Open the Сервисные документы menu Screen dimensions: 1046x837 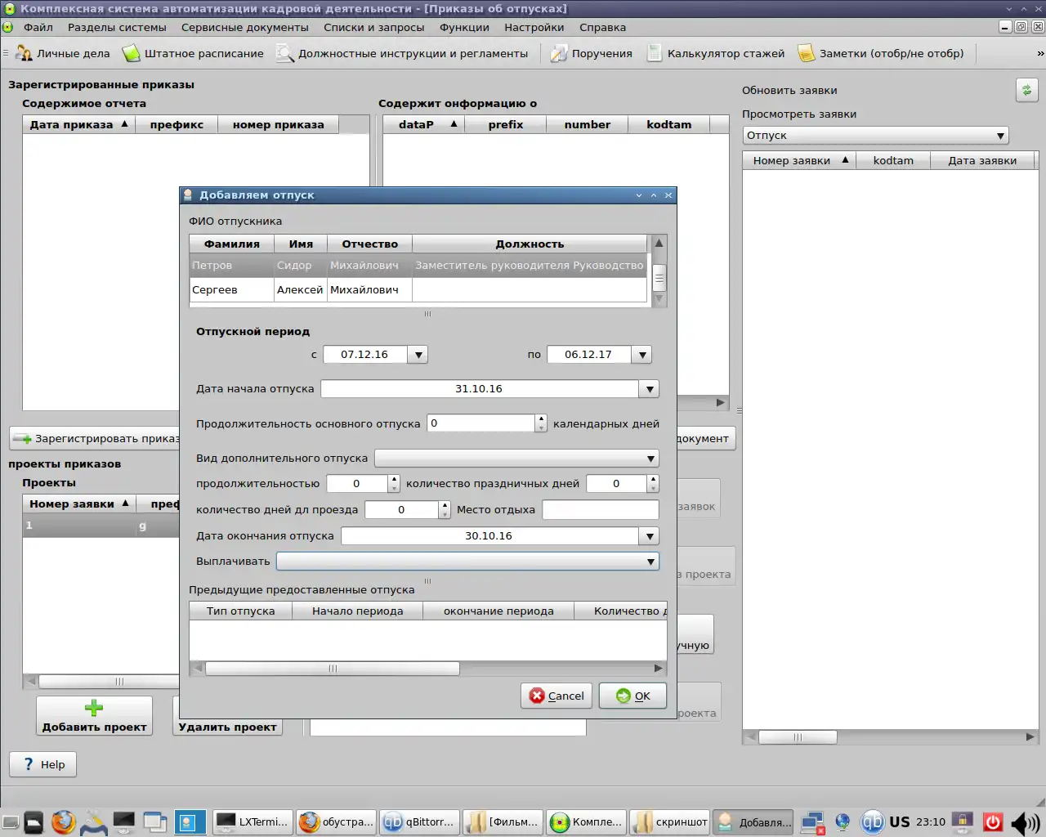pos(245,27)
